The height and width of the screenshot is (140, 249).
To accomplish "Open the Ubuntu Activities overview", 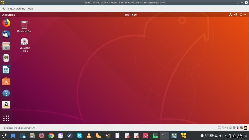I will point(9,15).
